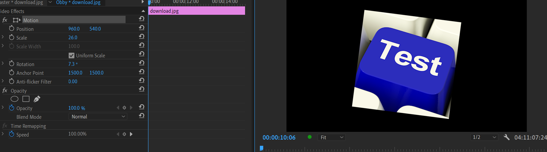Reset the Motion effect
Viewport: 547px width, 152px height.
coord(142,19)
